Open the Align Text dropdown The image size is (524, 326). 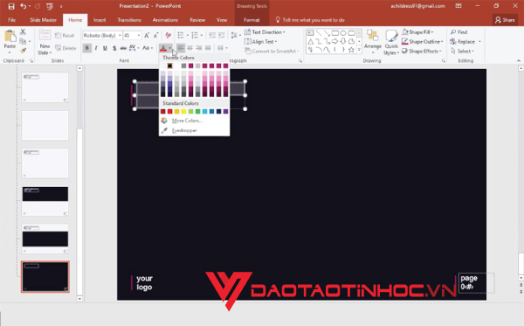[260, 41]
